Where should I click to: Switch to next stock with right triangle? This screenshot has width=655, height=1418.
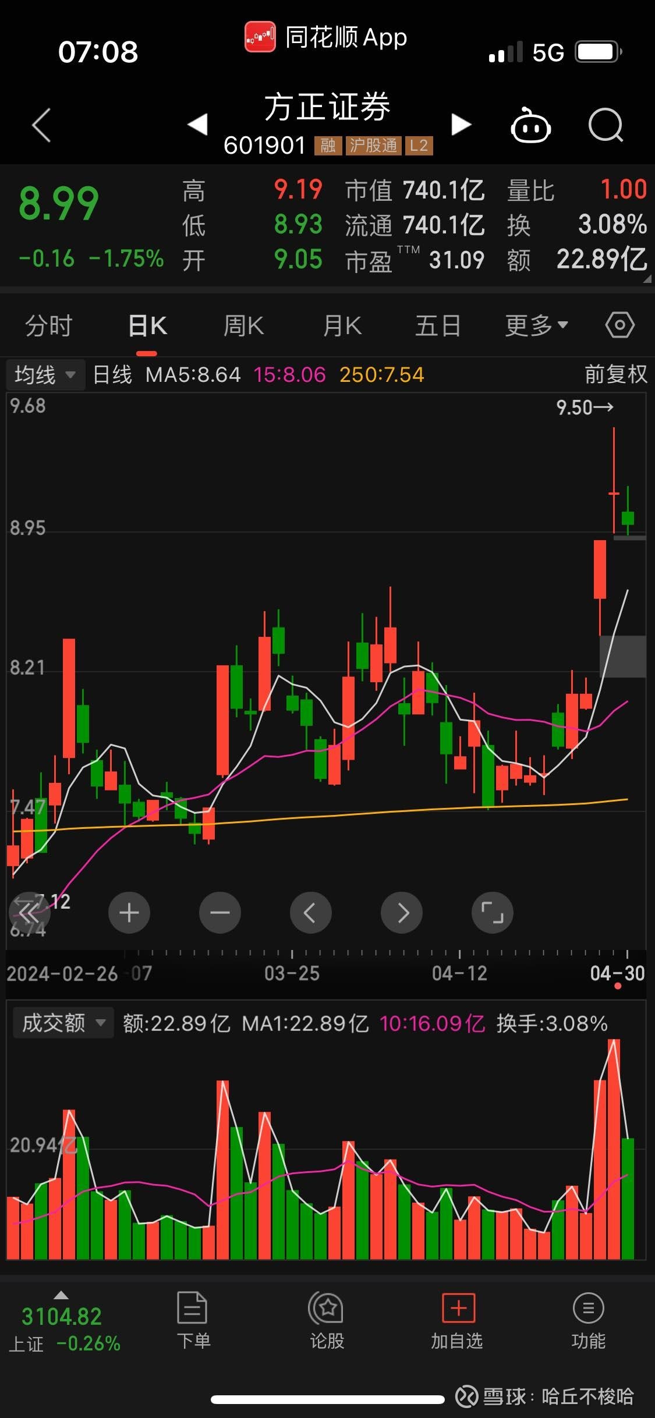461,124
